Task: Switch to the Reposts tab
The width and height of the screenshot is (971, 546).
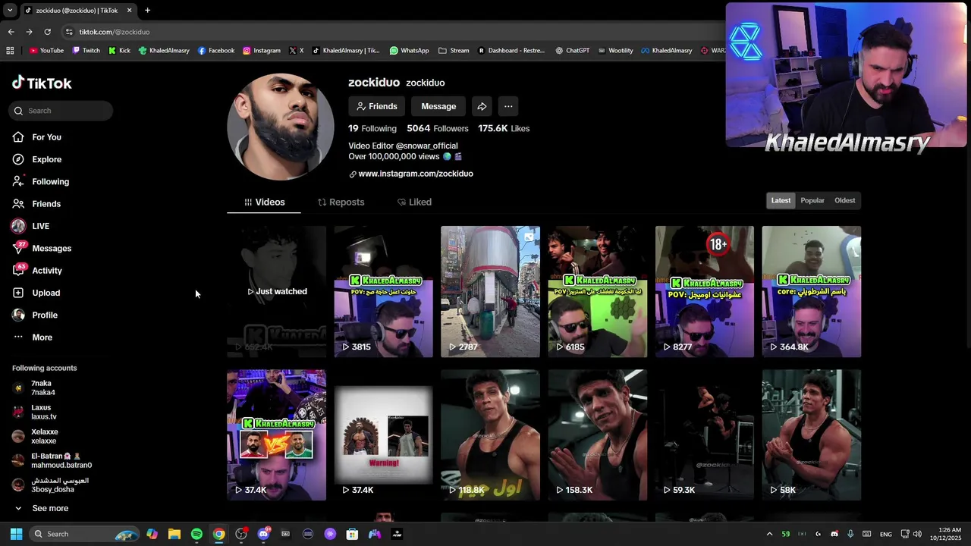Action: coord(341,202)
